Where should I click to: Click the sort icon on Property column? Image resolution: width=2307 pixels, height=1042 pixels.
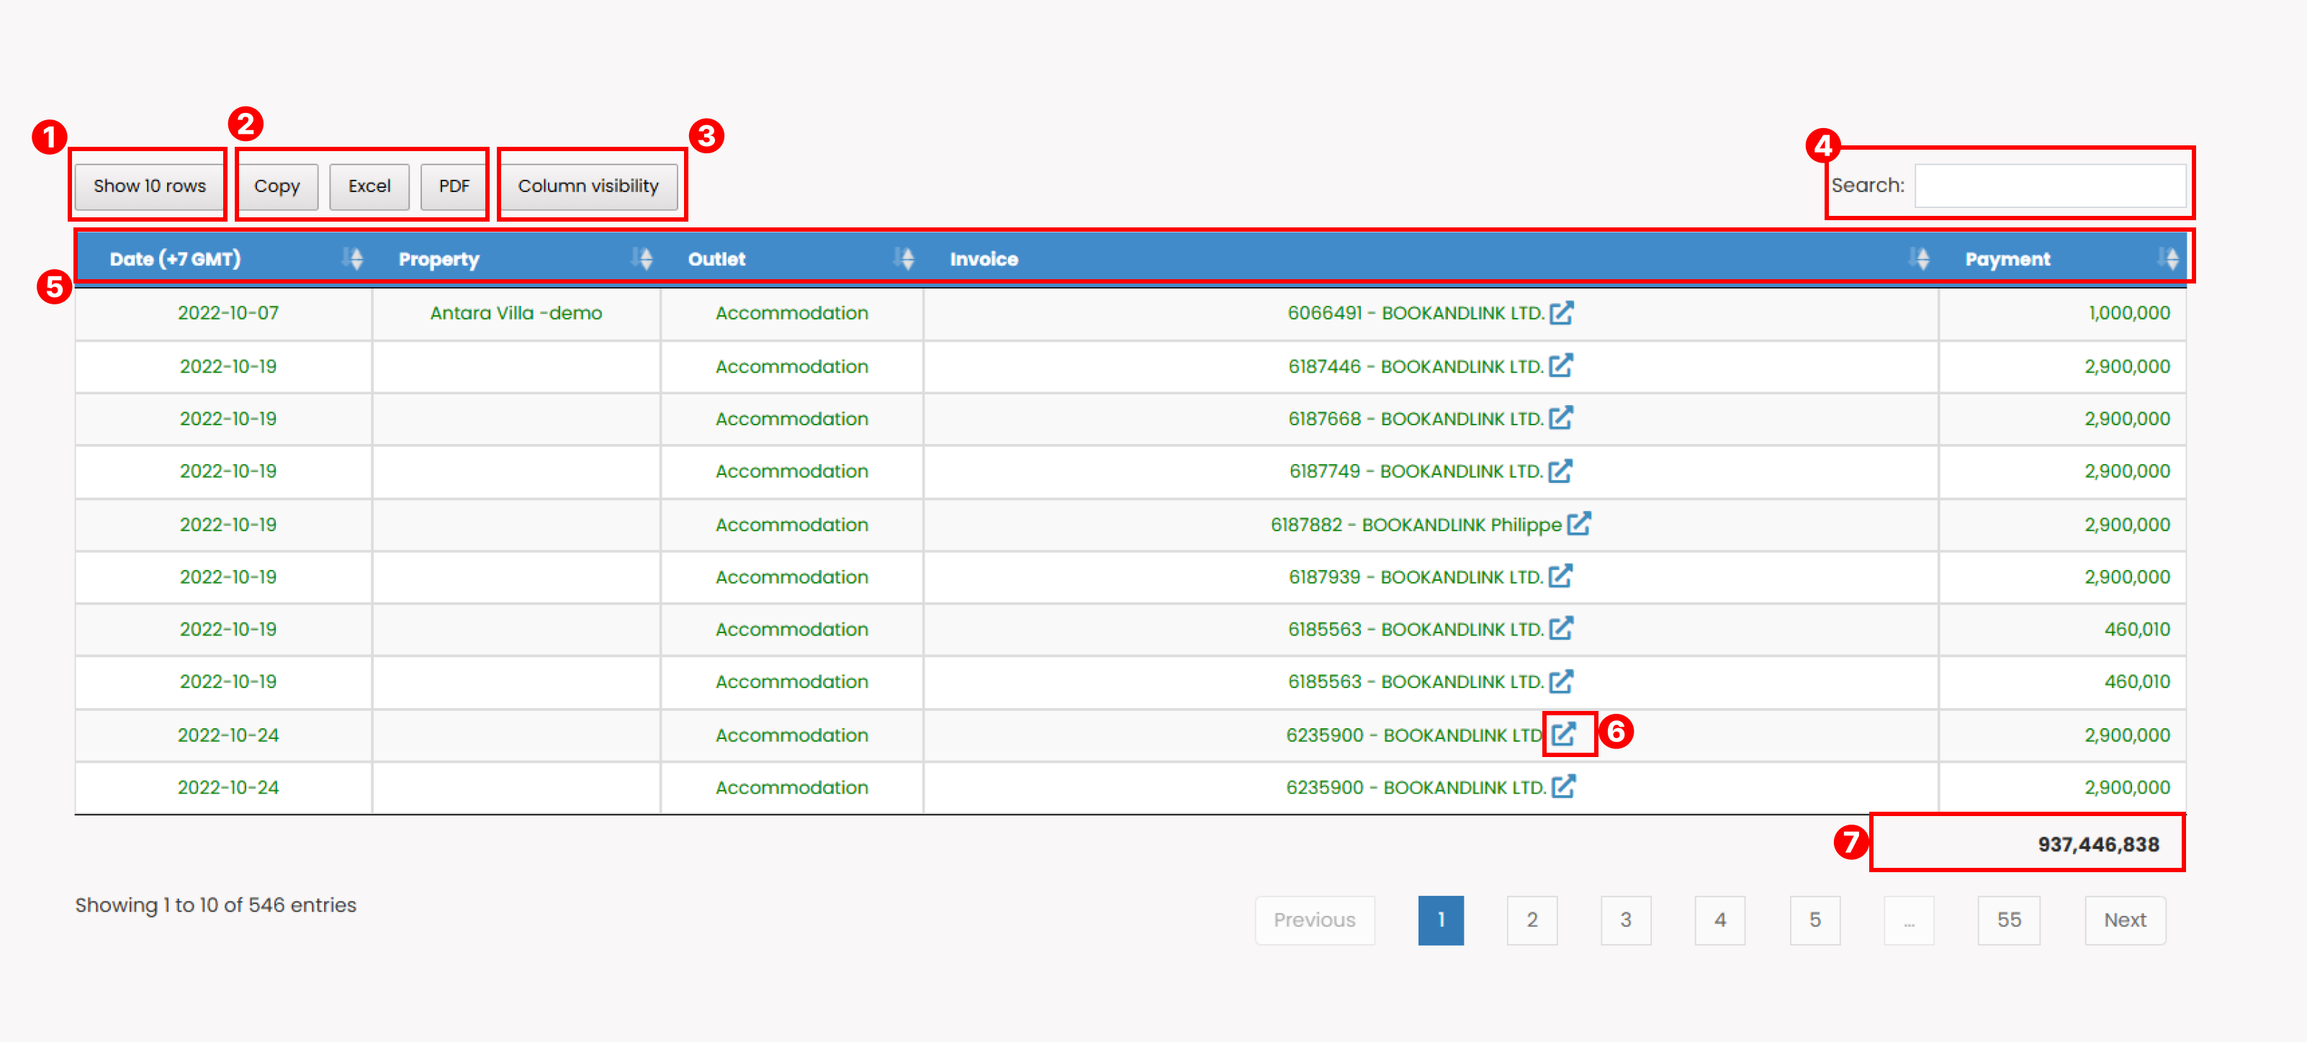[x=643, y=259]
